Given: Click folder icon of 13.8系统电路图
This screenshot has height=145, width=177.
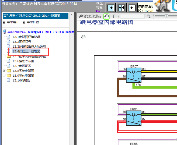Looking at the screenshot, I should [9, 71].
